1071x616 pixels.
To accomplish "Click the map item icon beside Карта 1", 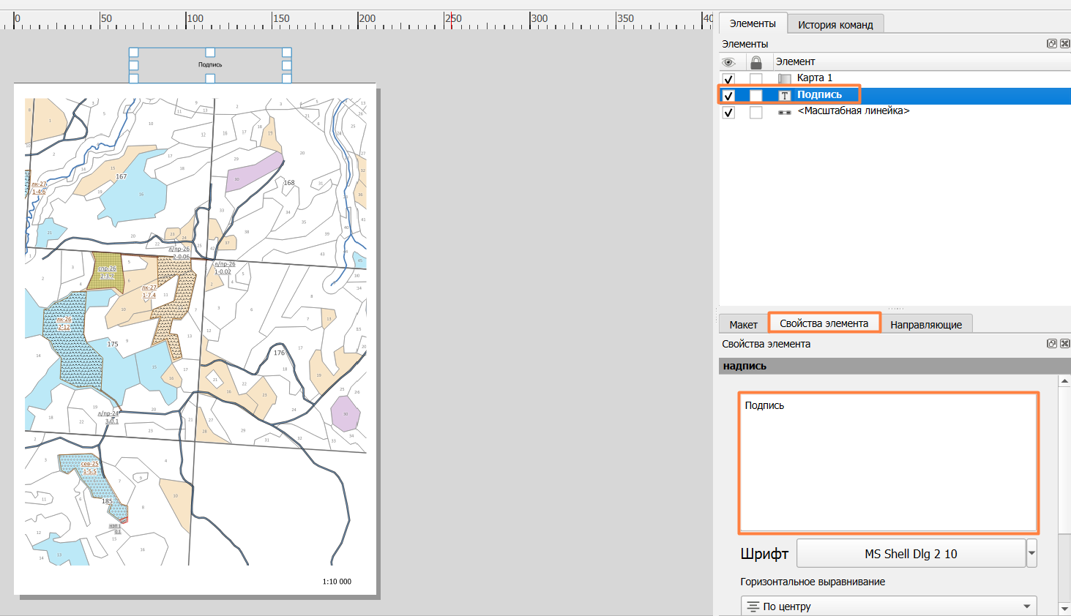I will point(784,78).
